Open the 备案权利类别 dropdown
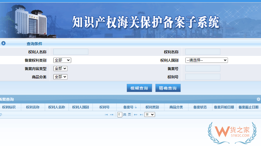261x149 pixels. click(x=62, y=60)
